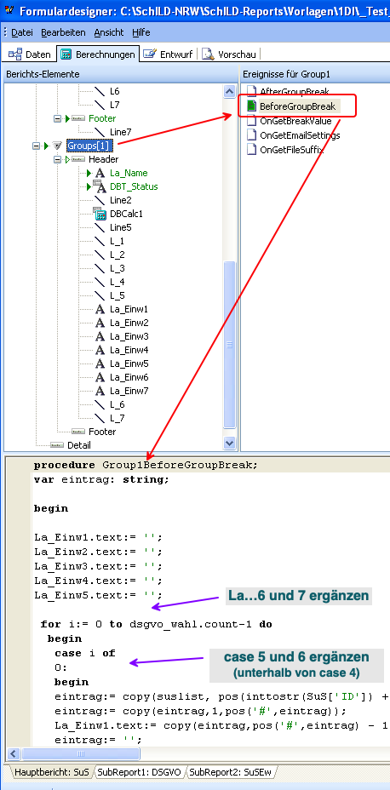Place cursor on La_Einw5.text code line

pos(98,595)
